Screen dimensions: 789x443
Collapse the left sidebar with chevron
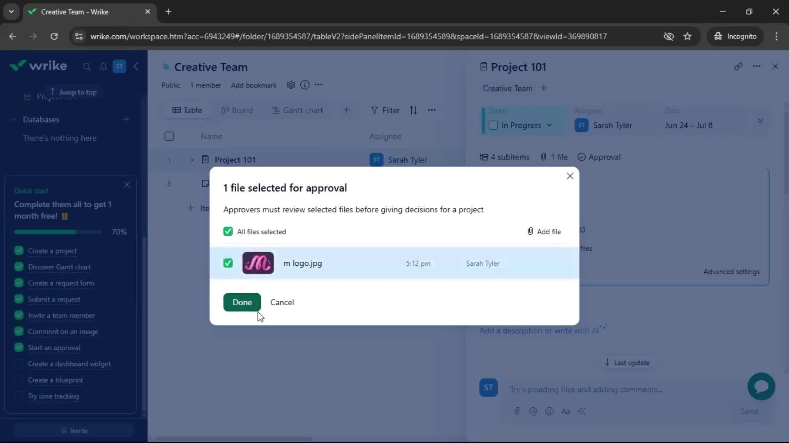click(x=136, y=66)
